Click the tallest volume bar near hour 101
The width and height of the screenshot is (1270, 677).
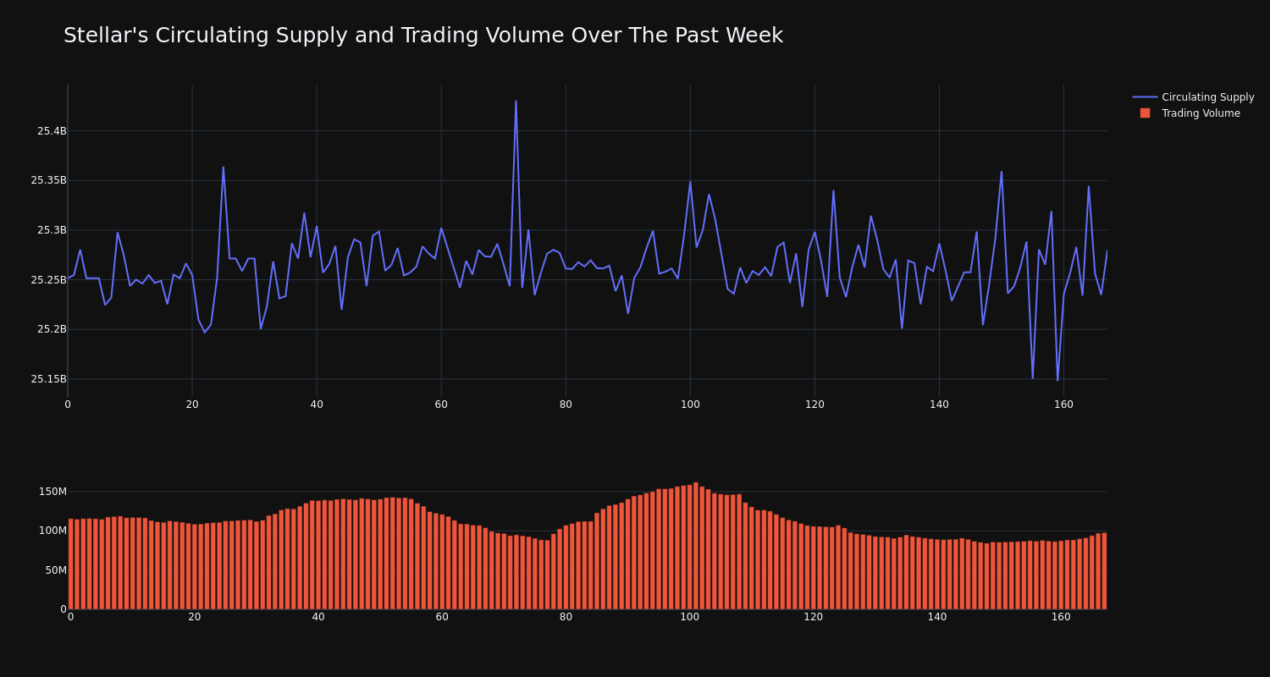click(696, 546)
